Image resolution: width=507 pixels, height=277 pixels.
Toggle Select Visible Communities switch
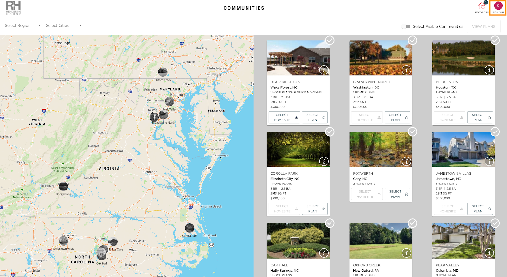pos(406,26)
